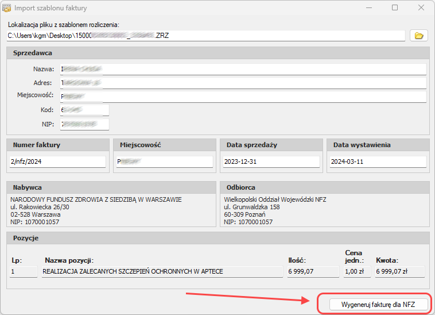Select the Nazwa pozycji field with vaccination text
The image size is (435, 315).
[x=162, y=271]
